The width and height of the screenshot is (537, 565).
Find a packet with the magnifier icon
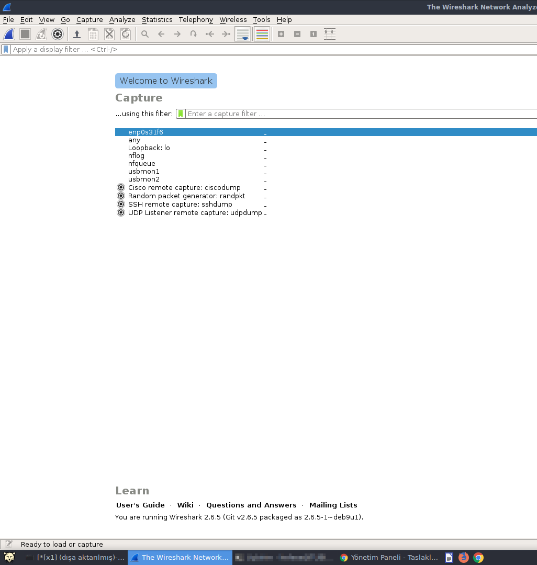coord(145,34)
